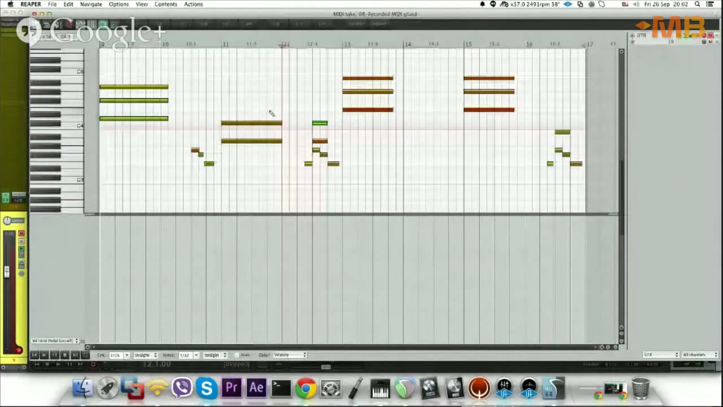Open the REAPER application menu
This screenshot has height=407, width=723.
(x=31, y=4)
